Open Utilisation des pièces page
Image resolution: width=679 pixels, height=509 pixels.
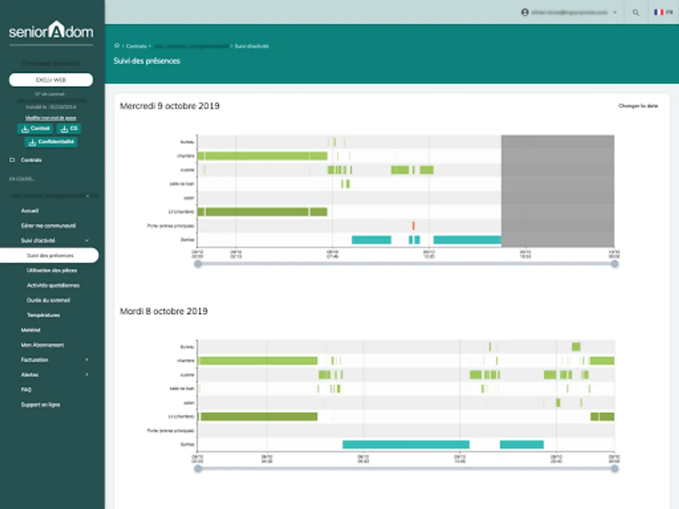click(52, 271)
